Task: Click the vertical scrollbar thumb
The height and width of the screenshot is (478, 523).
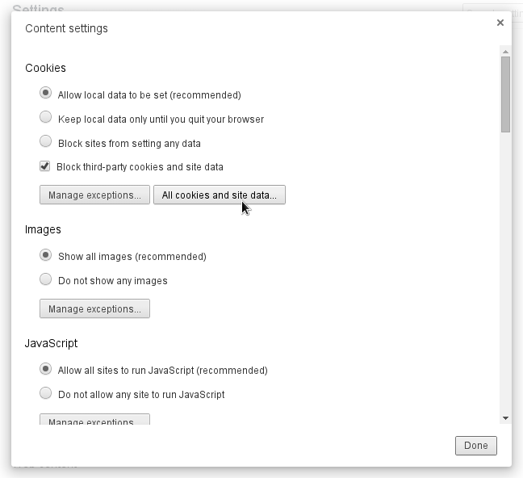Action: tap(505, 93)
